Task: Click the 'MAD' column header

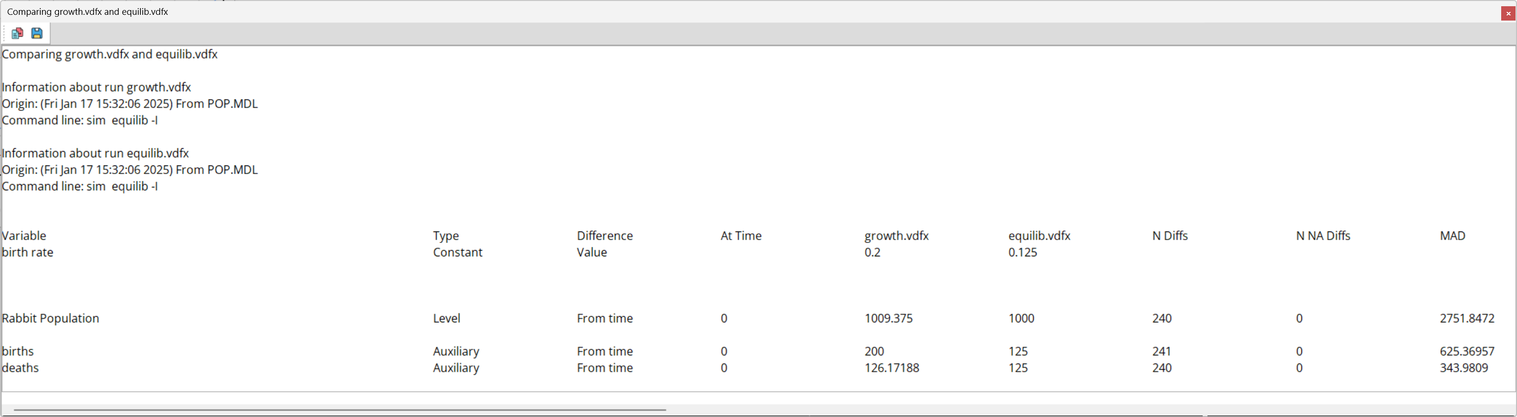Action: tap(1452, 236)
